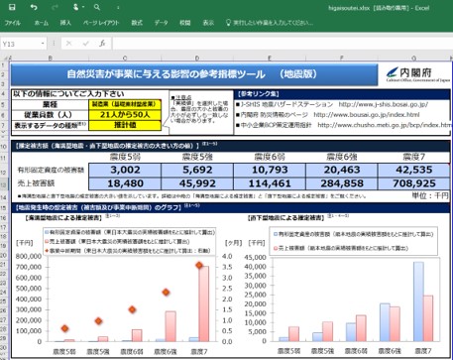
Task: Switch to the ページレイアウト ribbon tab
Action: coord(101,23)
